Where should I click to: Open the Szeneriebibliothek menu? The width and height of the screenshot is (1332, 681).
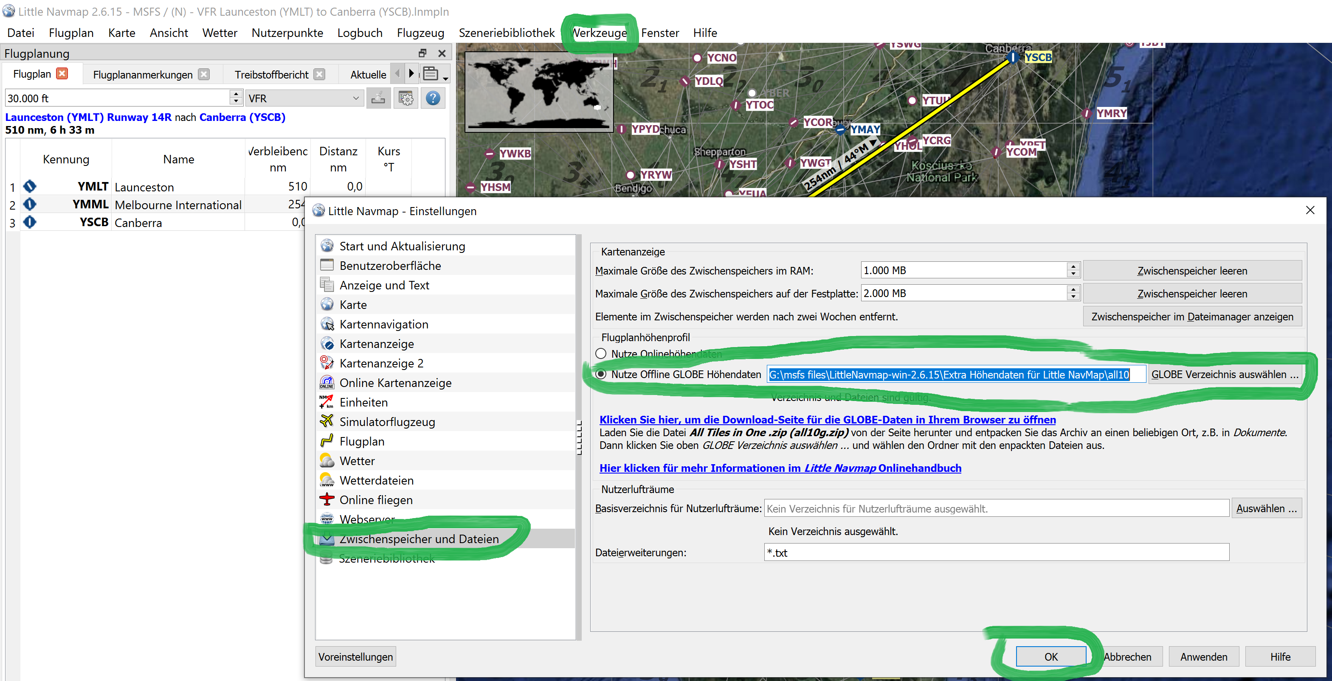(506, 33)
